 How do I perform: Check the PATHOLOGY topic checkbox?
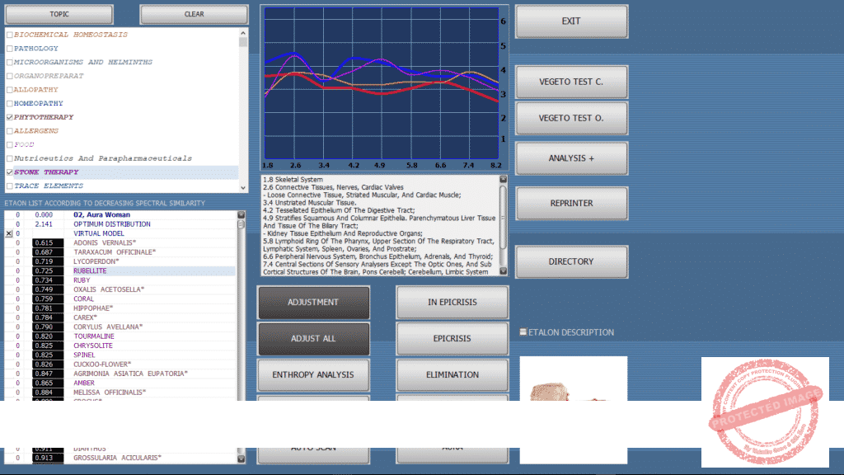coord(9,49)
